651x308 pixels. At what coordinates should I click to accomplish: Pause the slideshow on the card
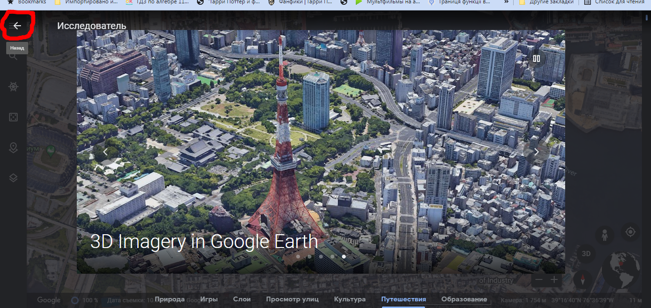click(x=537, y=59)
